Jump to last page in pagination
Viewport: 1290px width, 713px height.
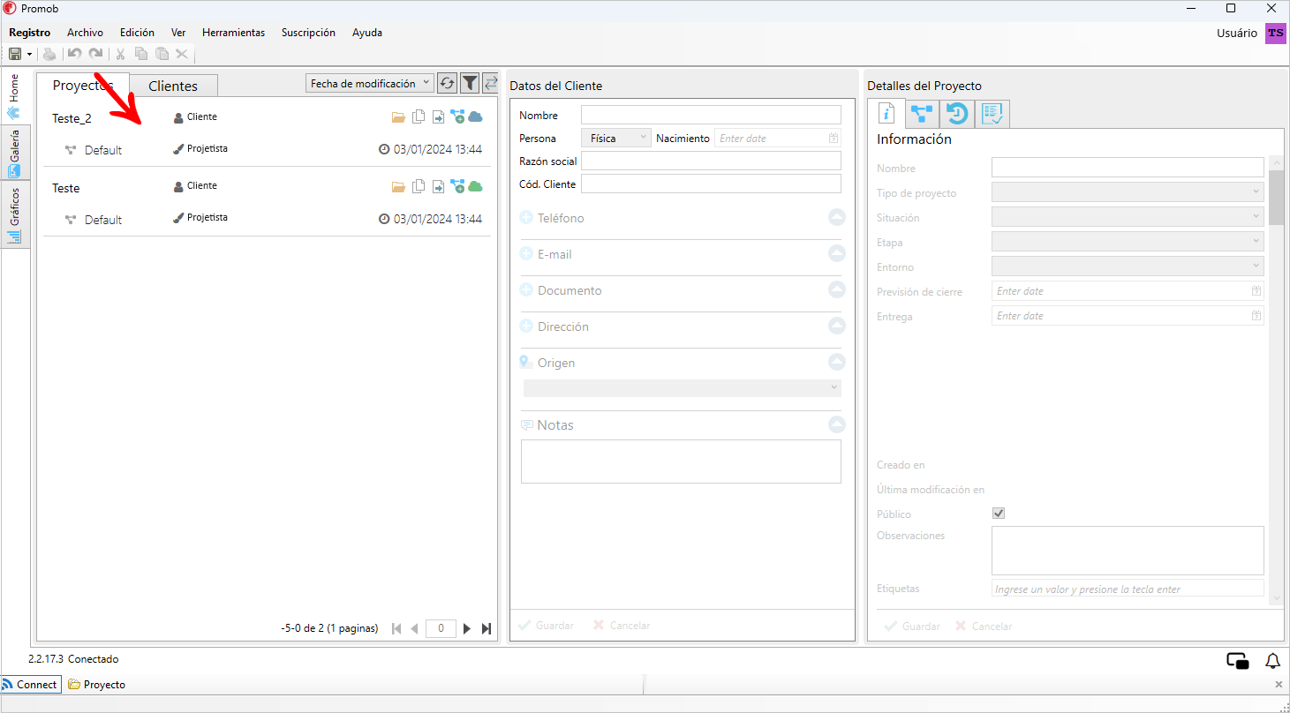(x=487, y=629)
